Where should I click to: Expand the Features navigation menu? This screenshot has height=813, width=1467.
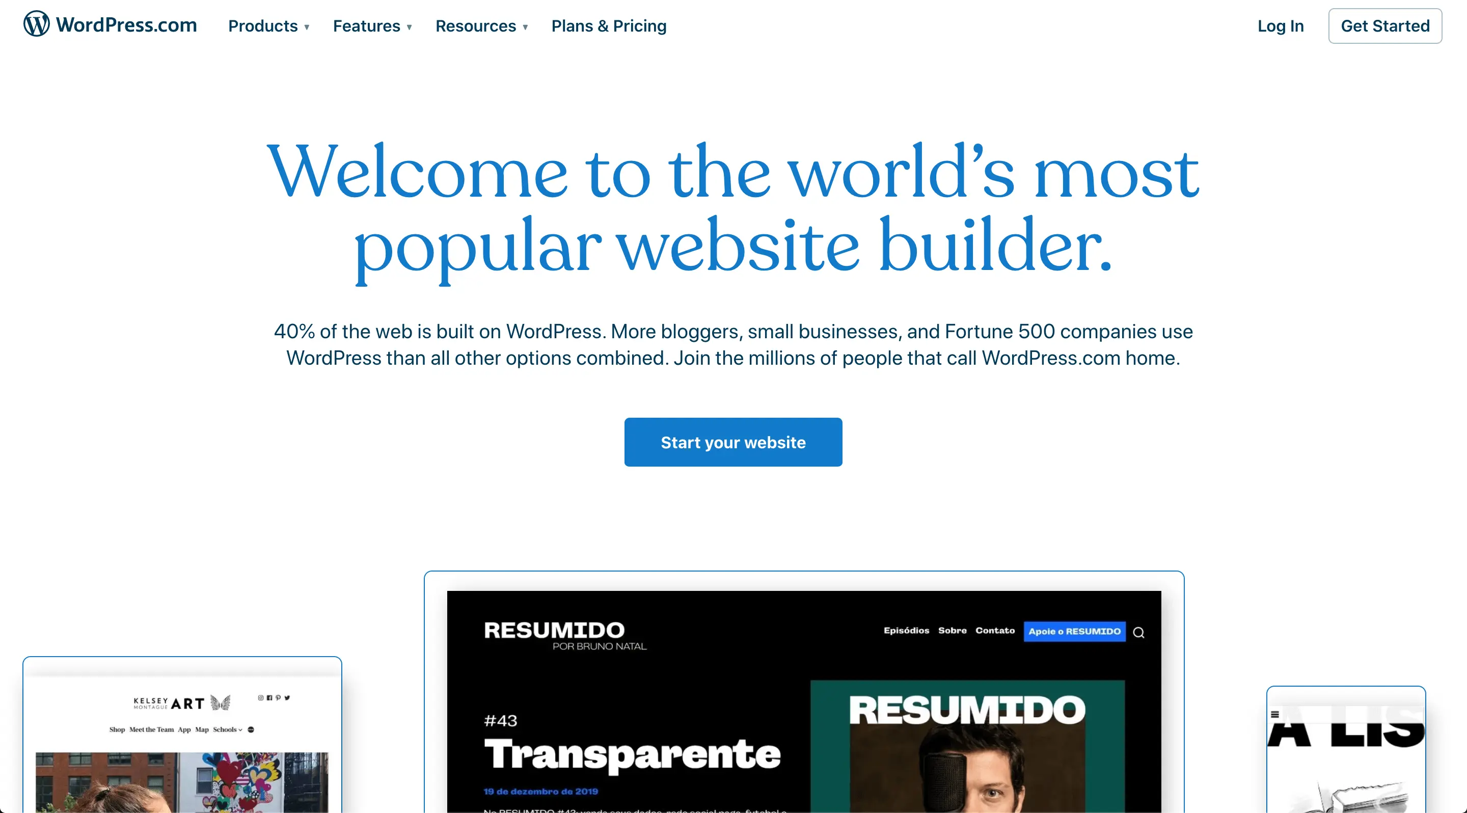(372, 25)
